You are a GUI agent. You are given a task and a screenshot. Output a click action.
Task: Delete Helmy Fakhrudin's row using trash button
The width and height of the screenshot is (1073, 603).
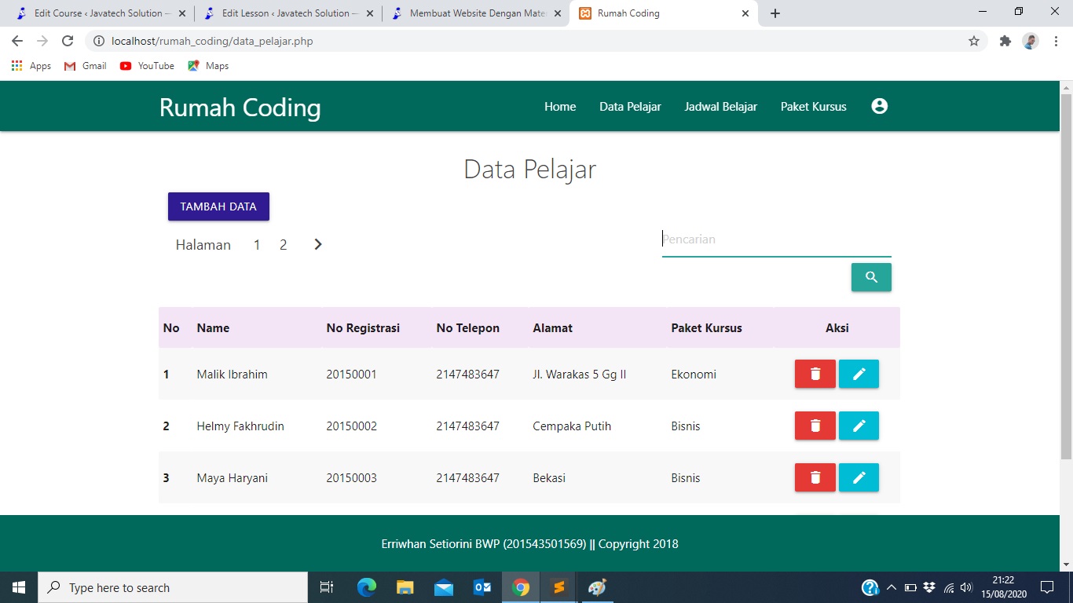[815, 426]
